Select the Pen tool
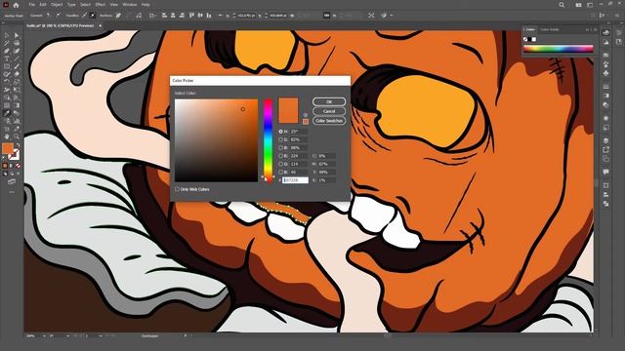 [x=7, y=51]
